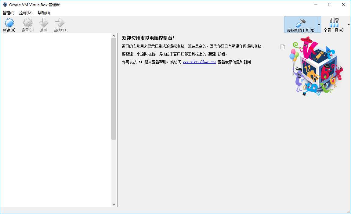Click the VirtualBox logo in title bar
This screenshot has width=351, height=214.
coord(5,5)
